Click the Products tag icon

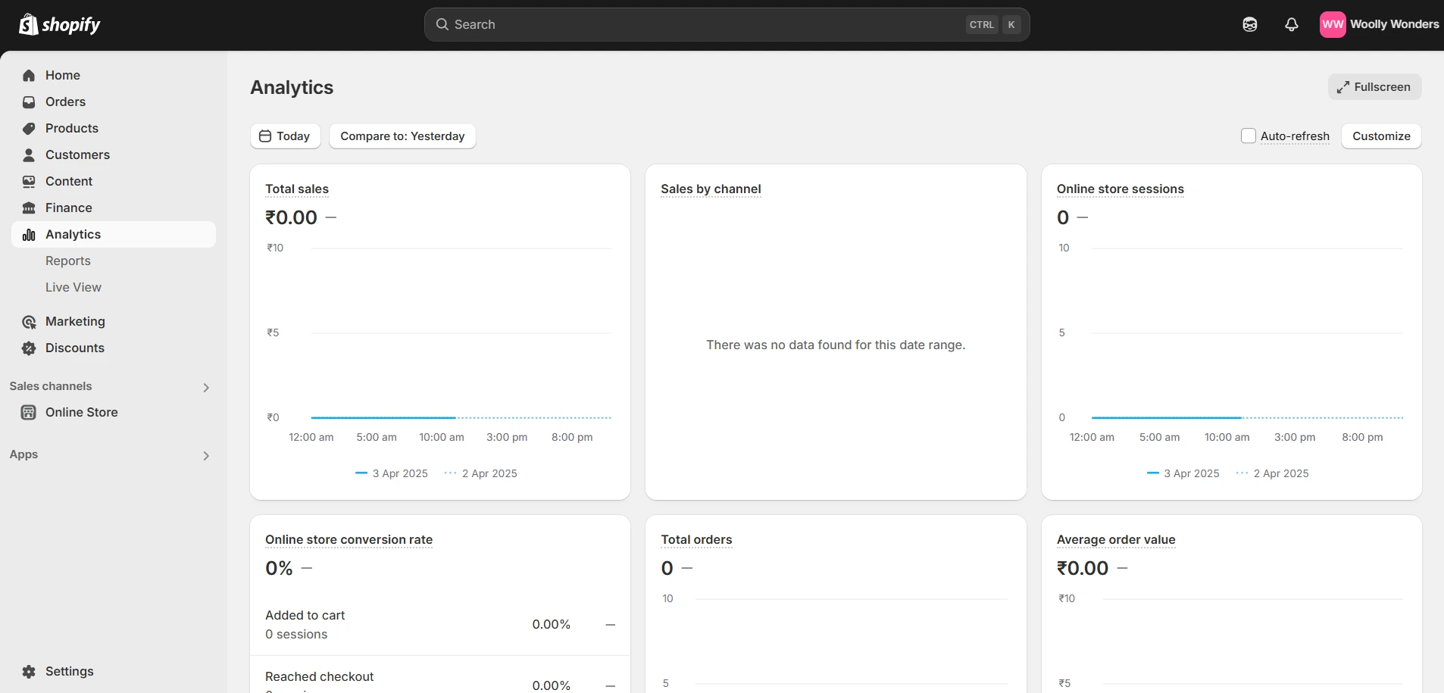click(29, 128)
